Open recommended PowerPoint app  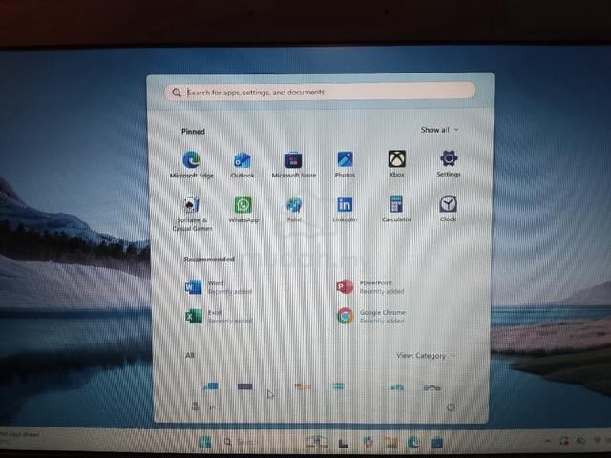coord(370,287)
